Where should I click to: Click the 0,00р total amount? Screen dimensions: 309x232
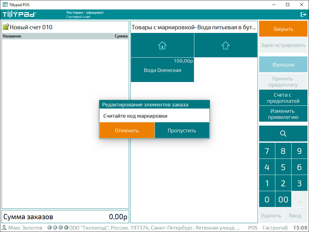tap(118, 217)
